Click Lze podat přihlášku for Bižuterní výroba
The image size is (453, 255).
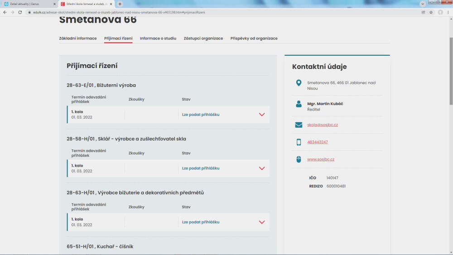point(201,115)
